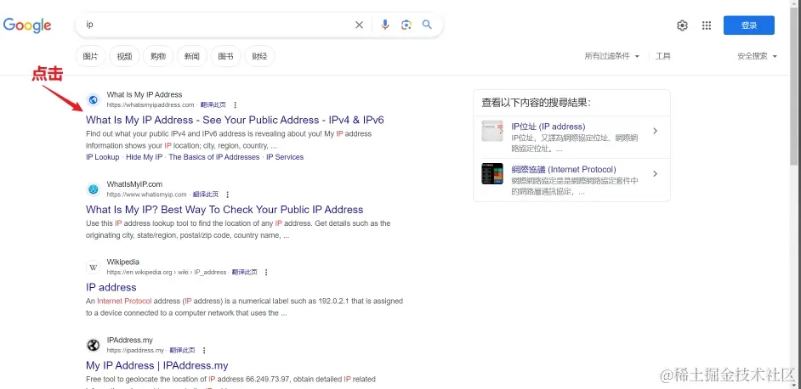Open the Google apps grid icon

point(707,25)
